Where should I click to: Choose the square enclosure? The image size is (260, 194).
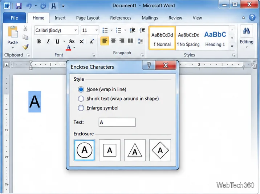click(110, 150)
